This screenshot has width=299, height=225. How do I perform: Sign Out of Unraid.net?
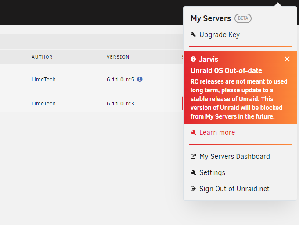(234, 189)
